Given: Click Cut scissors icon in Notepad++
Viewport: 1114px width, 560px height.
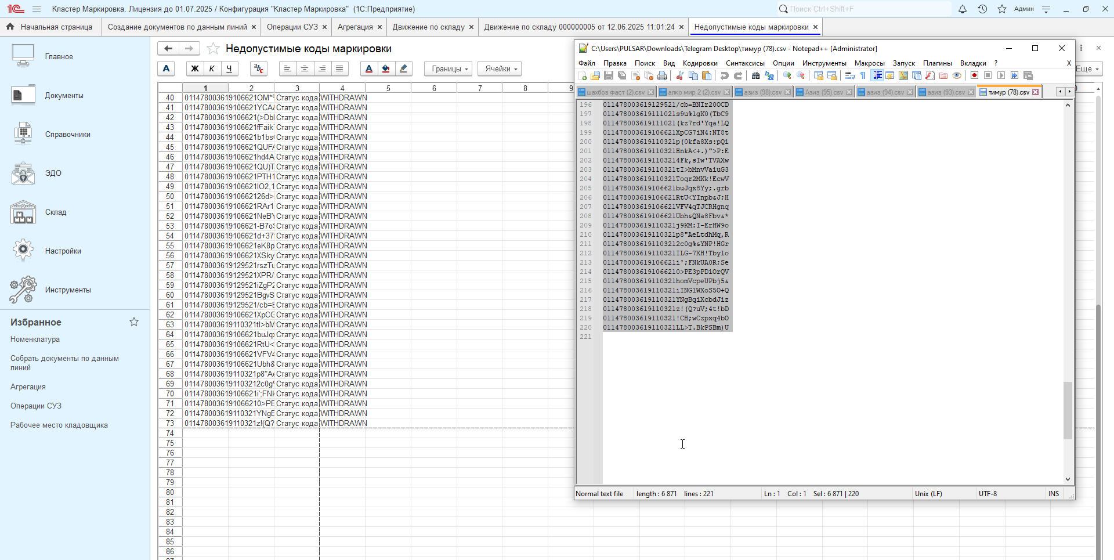Looking at the screenshot, I should [x=679, y=75].
